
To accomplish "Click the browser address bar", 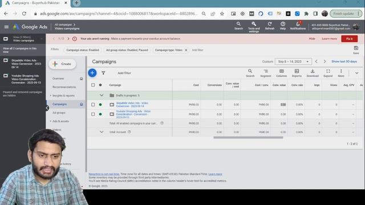I will [x=119, y=14].
